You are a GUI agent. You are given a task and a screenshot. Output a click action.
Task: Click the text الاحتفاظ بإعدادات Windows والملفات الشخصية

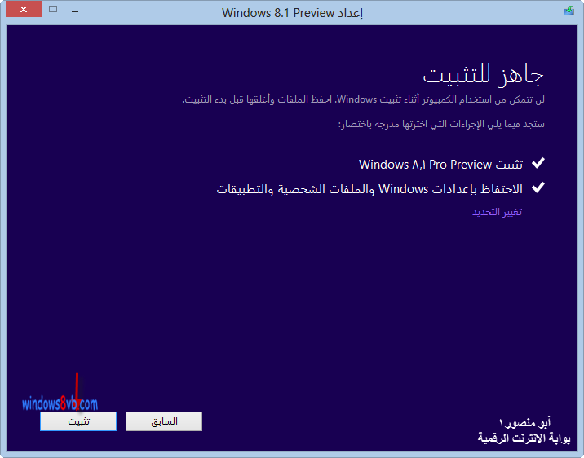pyautogui.click(x=369, y=189)
